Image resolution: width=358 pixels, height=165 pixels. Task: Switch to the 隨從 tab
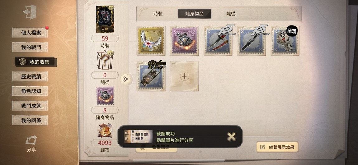point(231,14)
